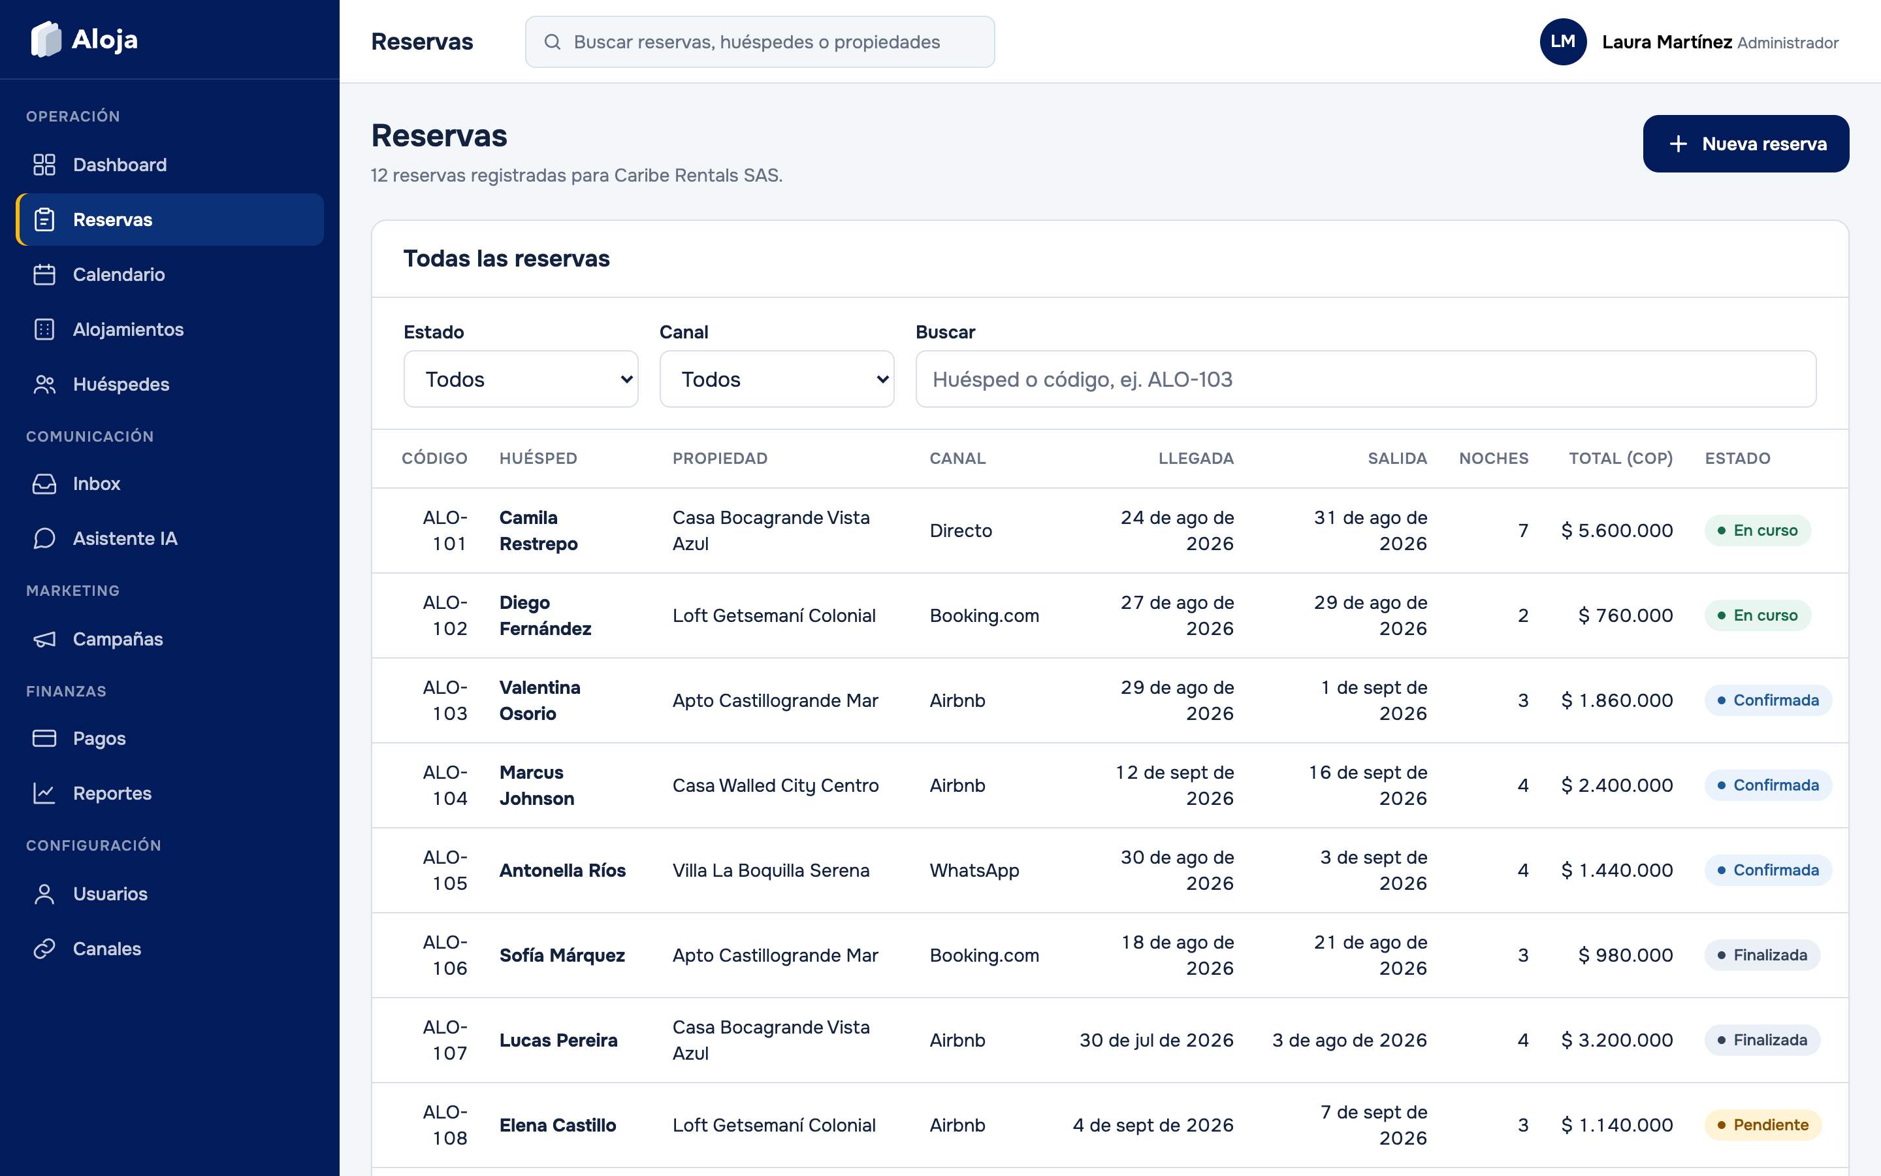Open Huéspedes label in the sidebar
The image size is (1881, 1176).
(121, 384)
